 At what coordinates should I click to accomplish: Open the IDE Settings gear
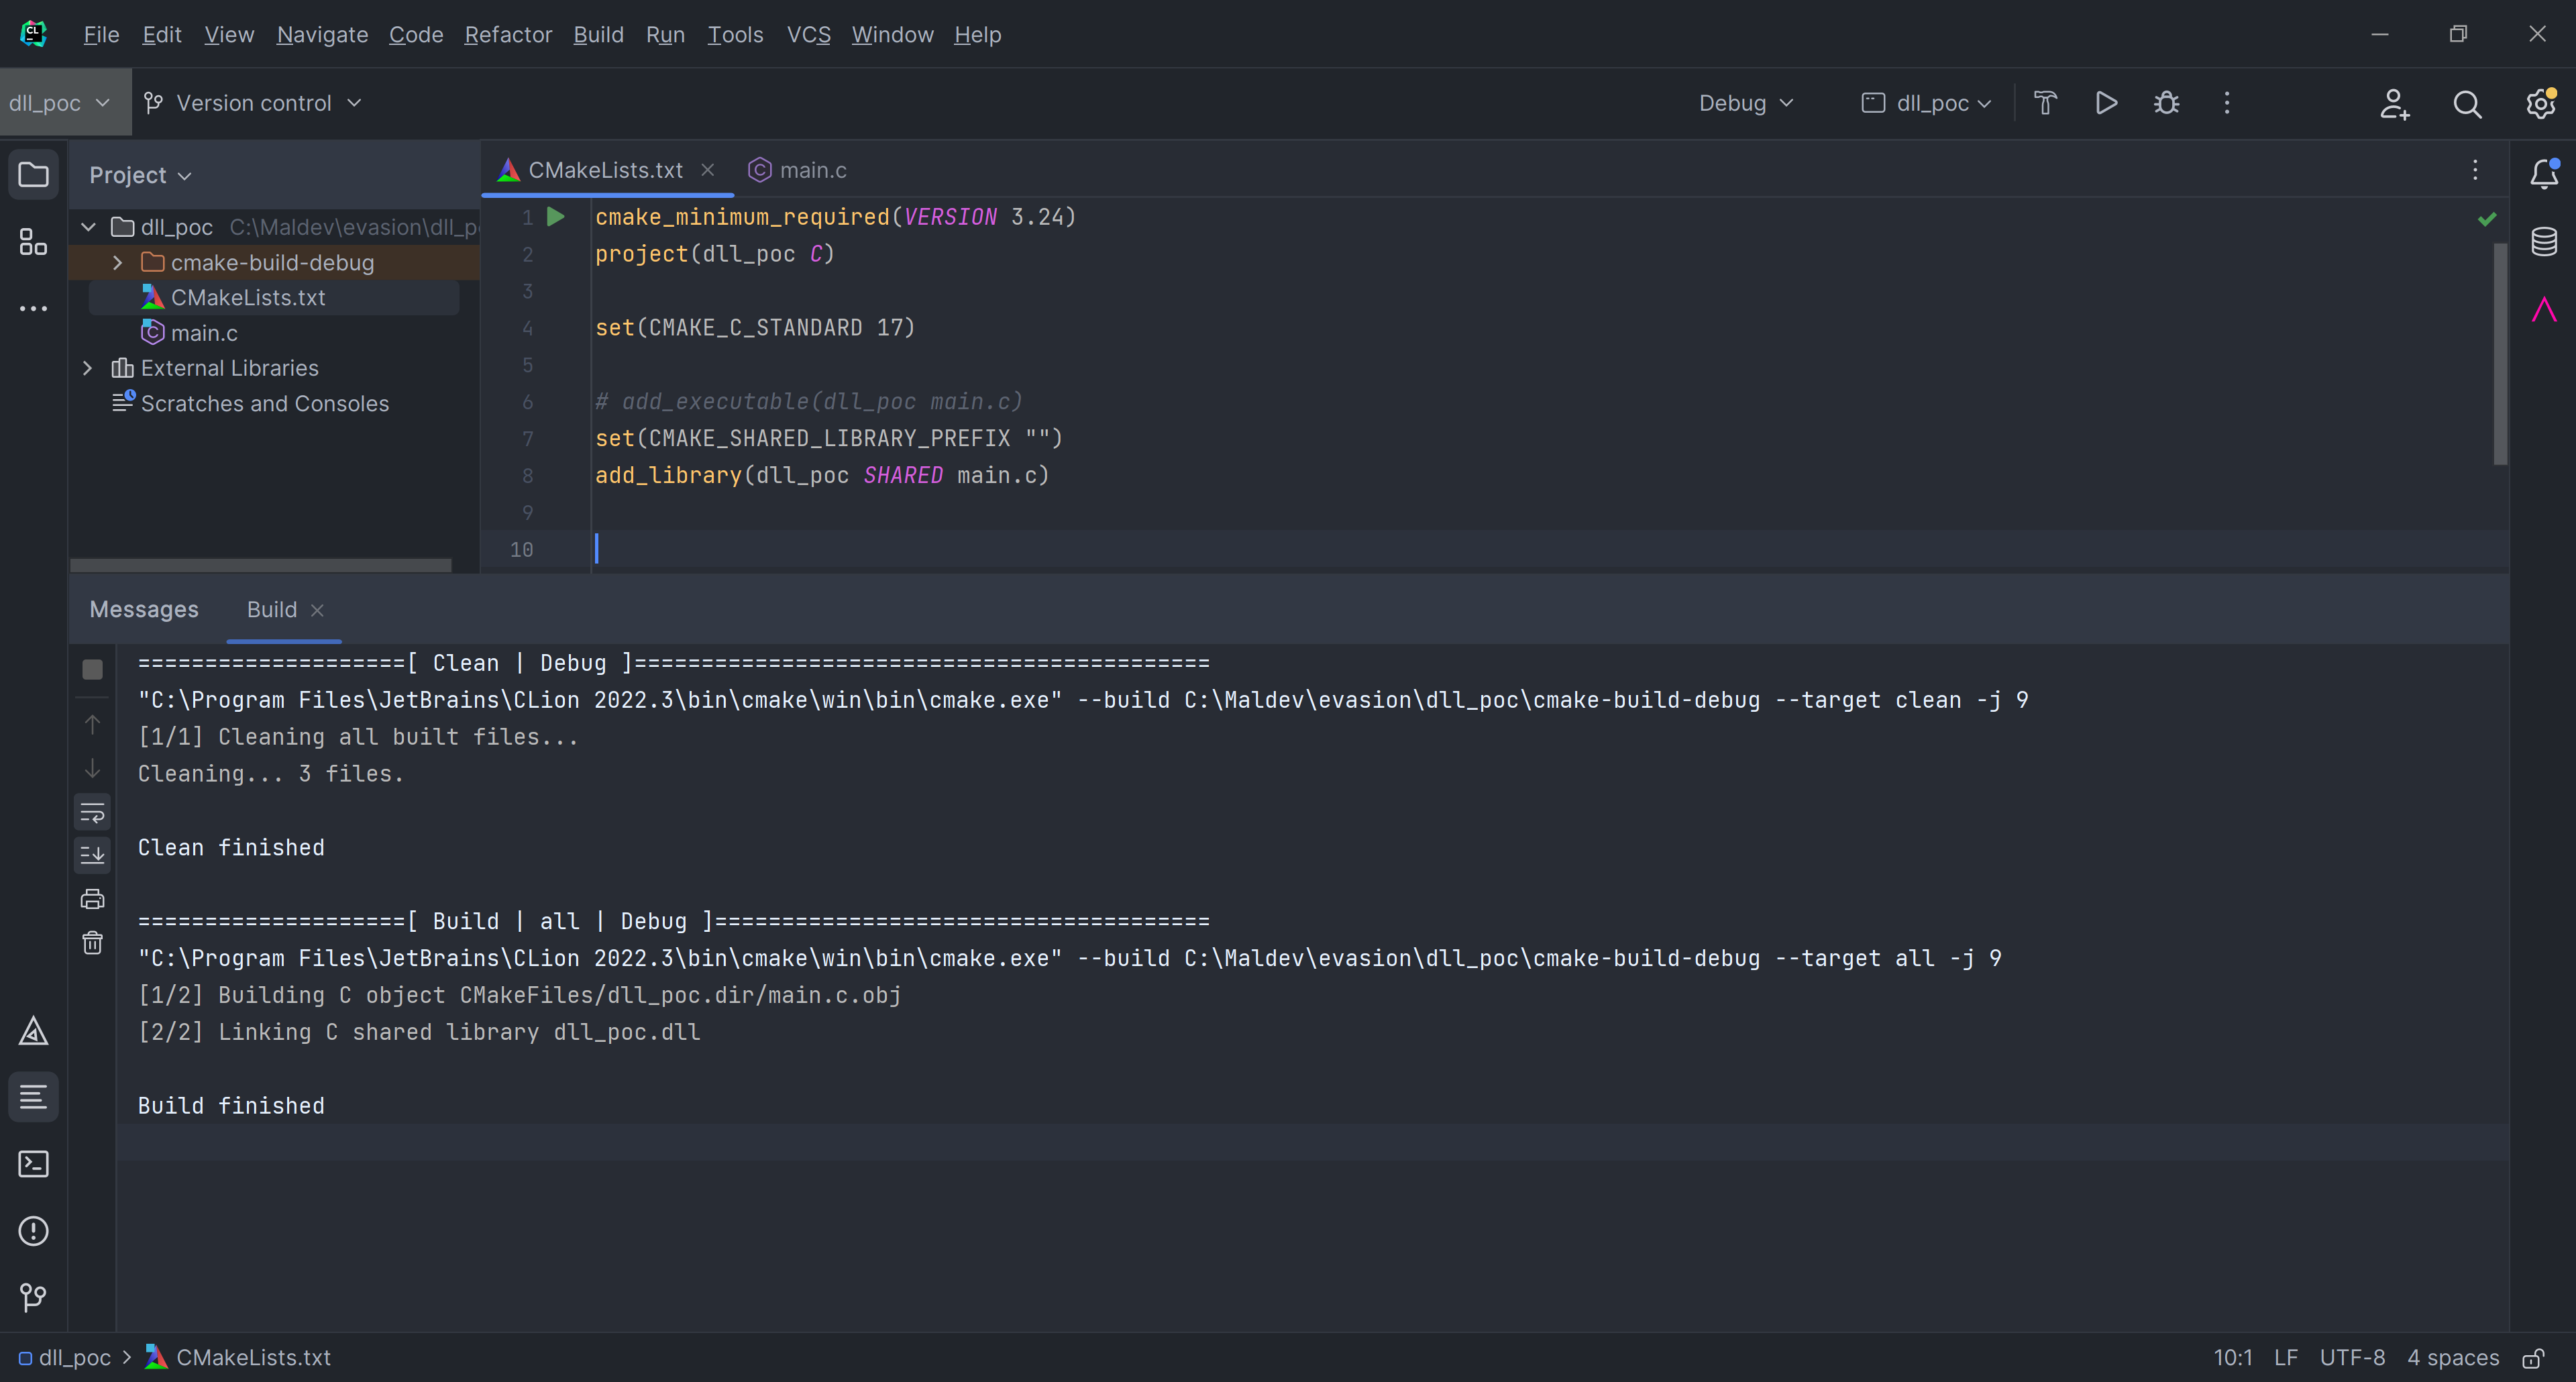2540,104
